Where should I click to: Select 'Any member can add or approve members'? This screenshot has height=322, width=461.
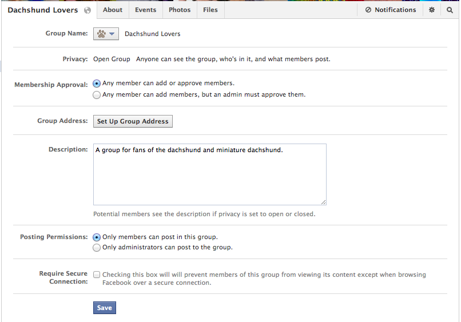coord(97,84)
